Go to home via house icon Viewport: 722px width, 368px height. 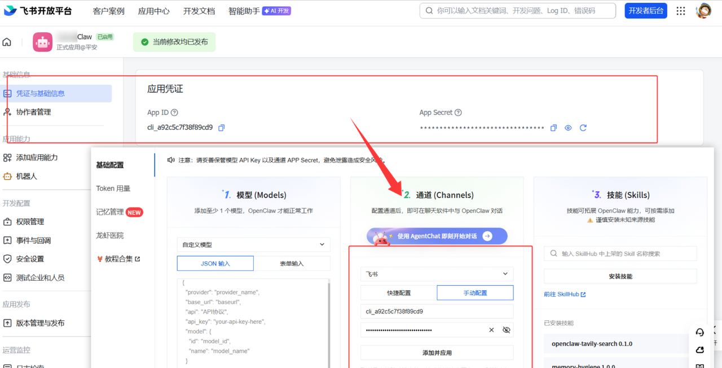[x=7, y=42]
